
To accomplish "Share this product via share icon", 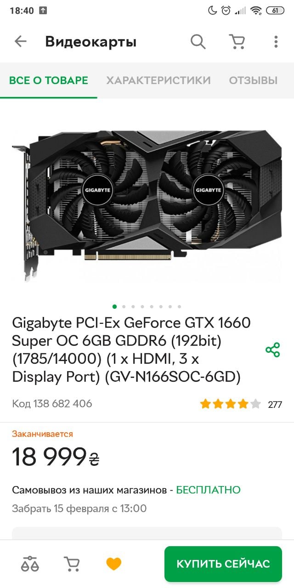I will click(x=273, y=350).
